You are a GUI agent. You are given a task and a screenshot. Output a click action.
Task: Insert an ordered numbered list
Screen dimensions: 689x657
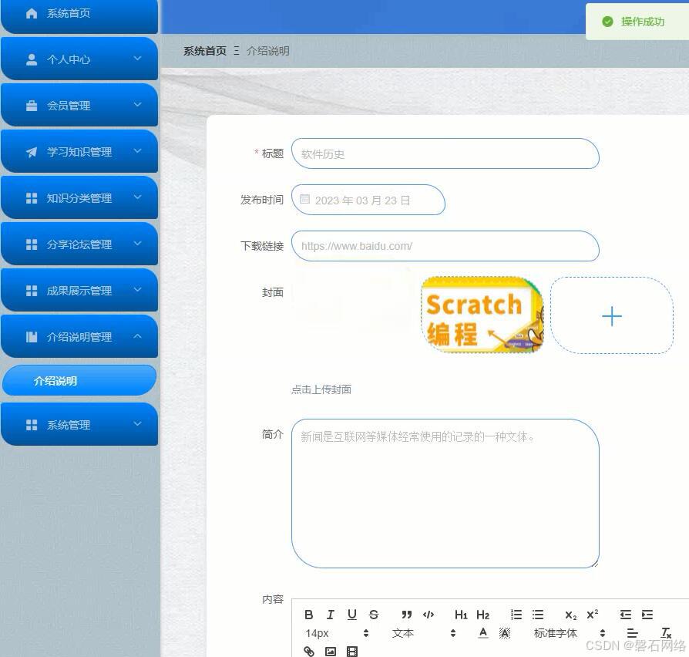pos(516,615)
